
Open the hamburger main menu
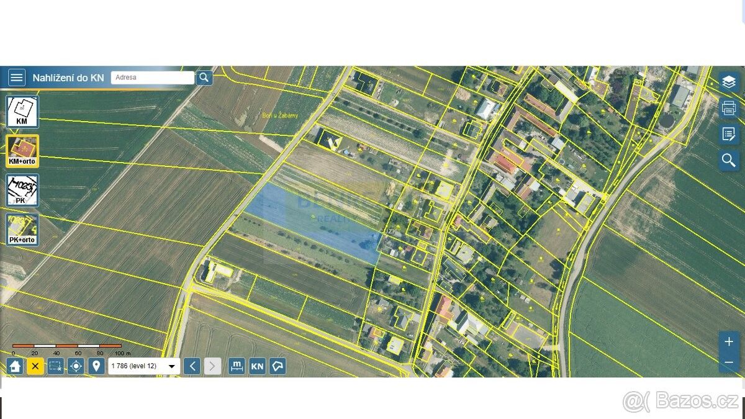tap(17, 78)
